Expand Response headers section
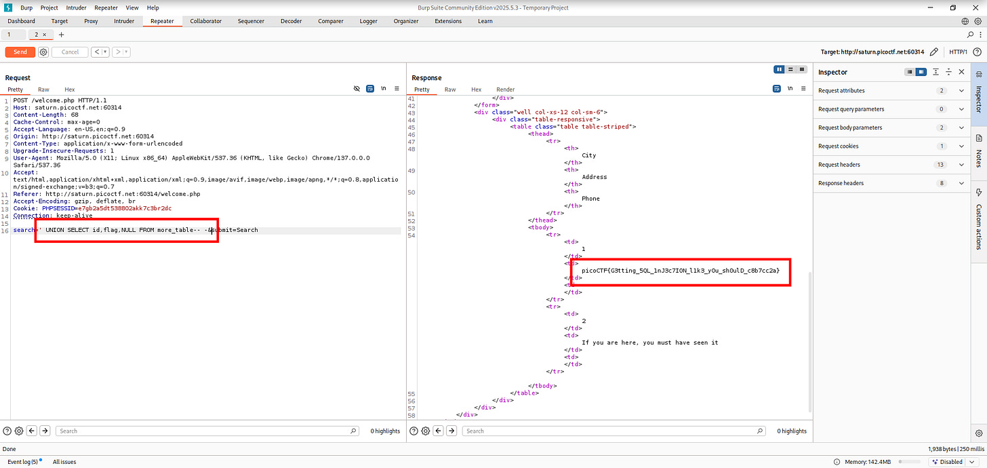987x468 pixels. coord(961,183)
